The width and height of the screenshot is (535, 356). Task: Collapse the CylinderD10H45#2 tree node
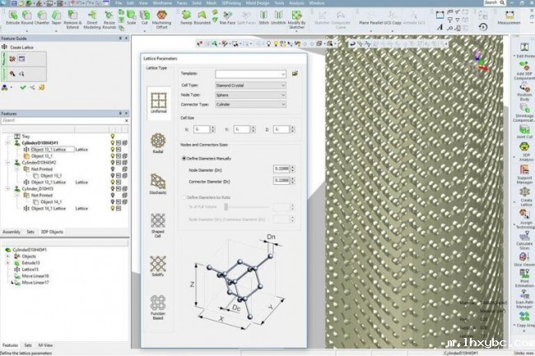pos(8,163)
